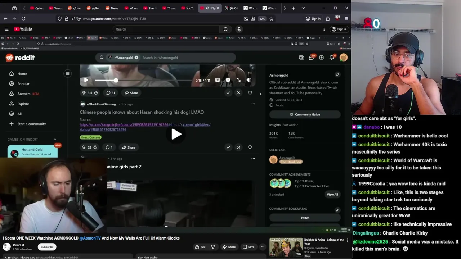Seek on the Reddit video progress bar
Image resolution: width=461 pixels, height=259 pixels.
(143, 80)
